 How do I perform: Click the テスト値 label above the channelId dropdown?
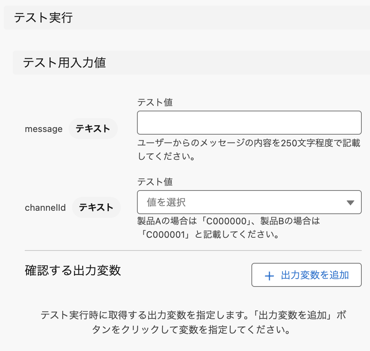click(x=155, y=182)
